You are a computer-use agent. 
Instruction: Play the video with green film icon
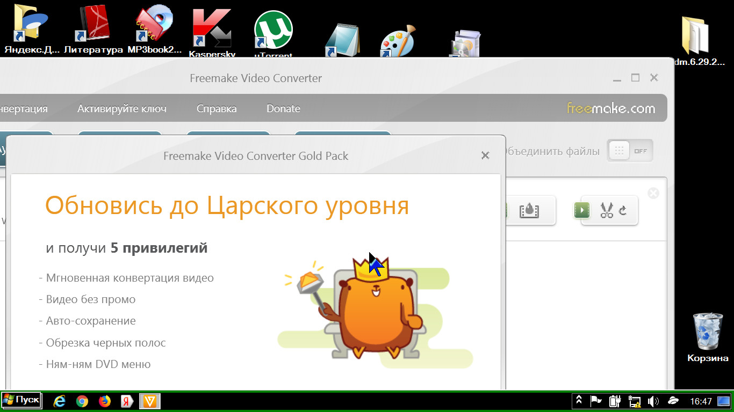pyautogui.click(x=582, y=210)
